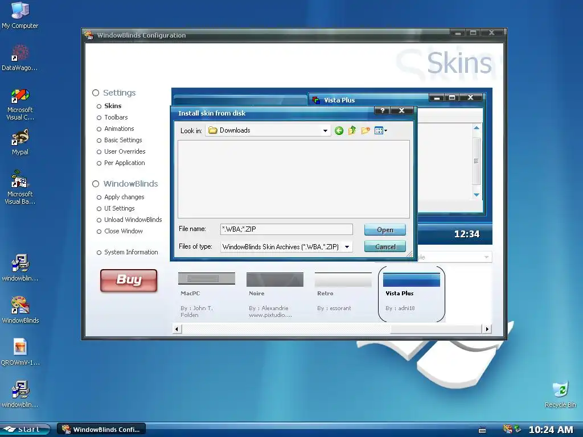Image resolution: width=583 pixels, height=437 pixels.
Task: Click the WindowBlinds tray icon
Action: [507, 429]
